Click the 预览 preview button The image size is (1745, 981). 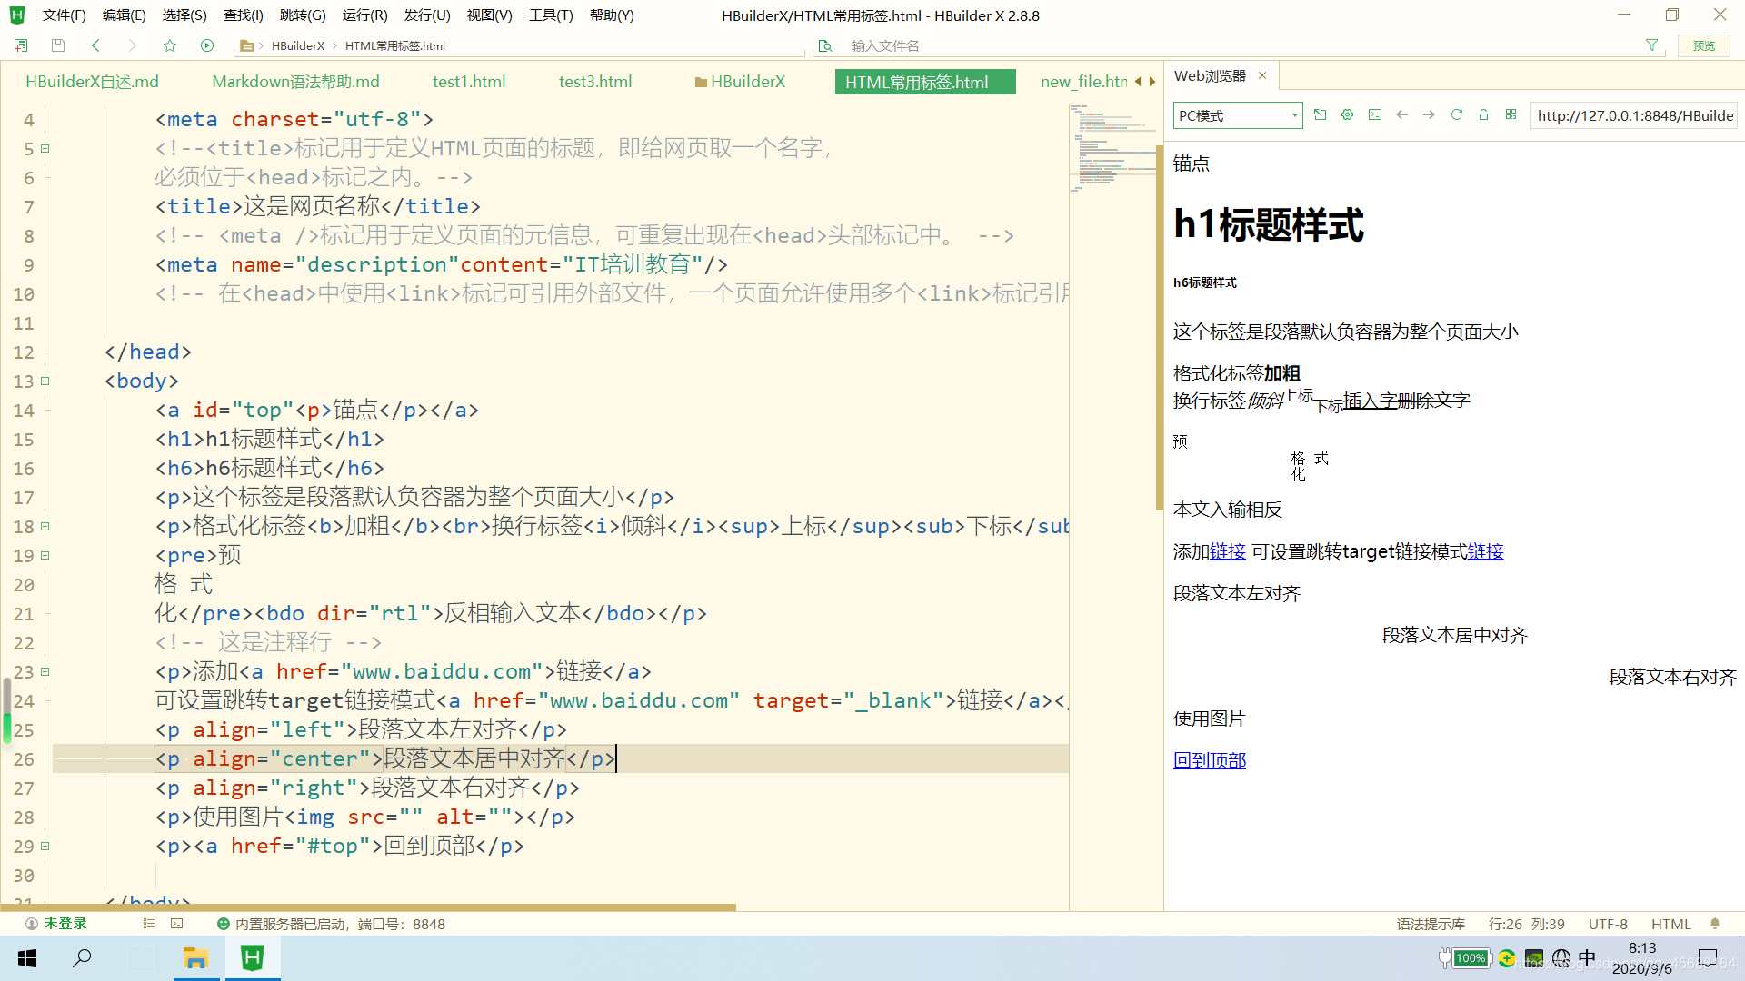tap(1704, 45)
